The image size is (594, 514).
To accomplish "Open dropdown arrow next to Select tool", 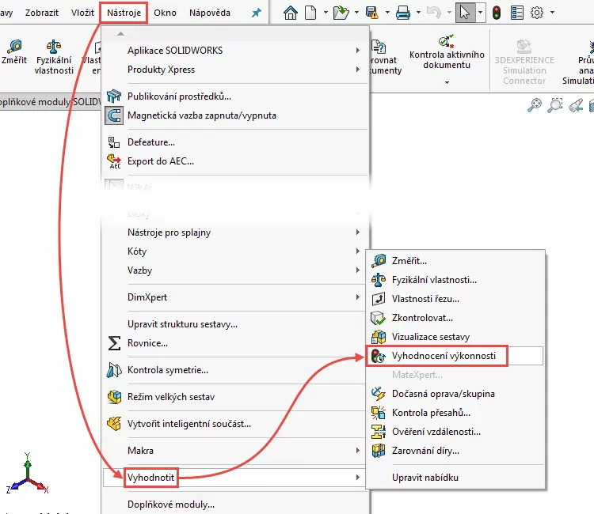I will click(x=480, y=13).
